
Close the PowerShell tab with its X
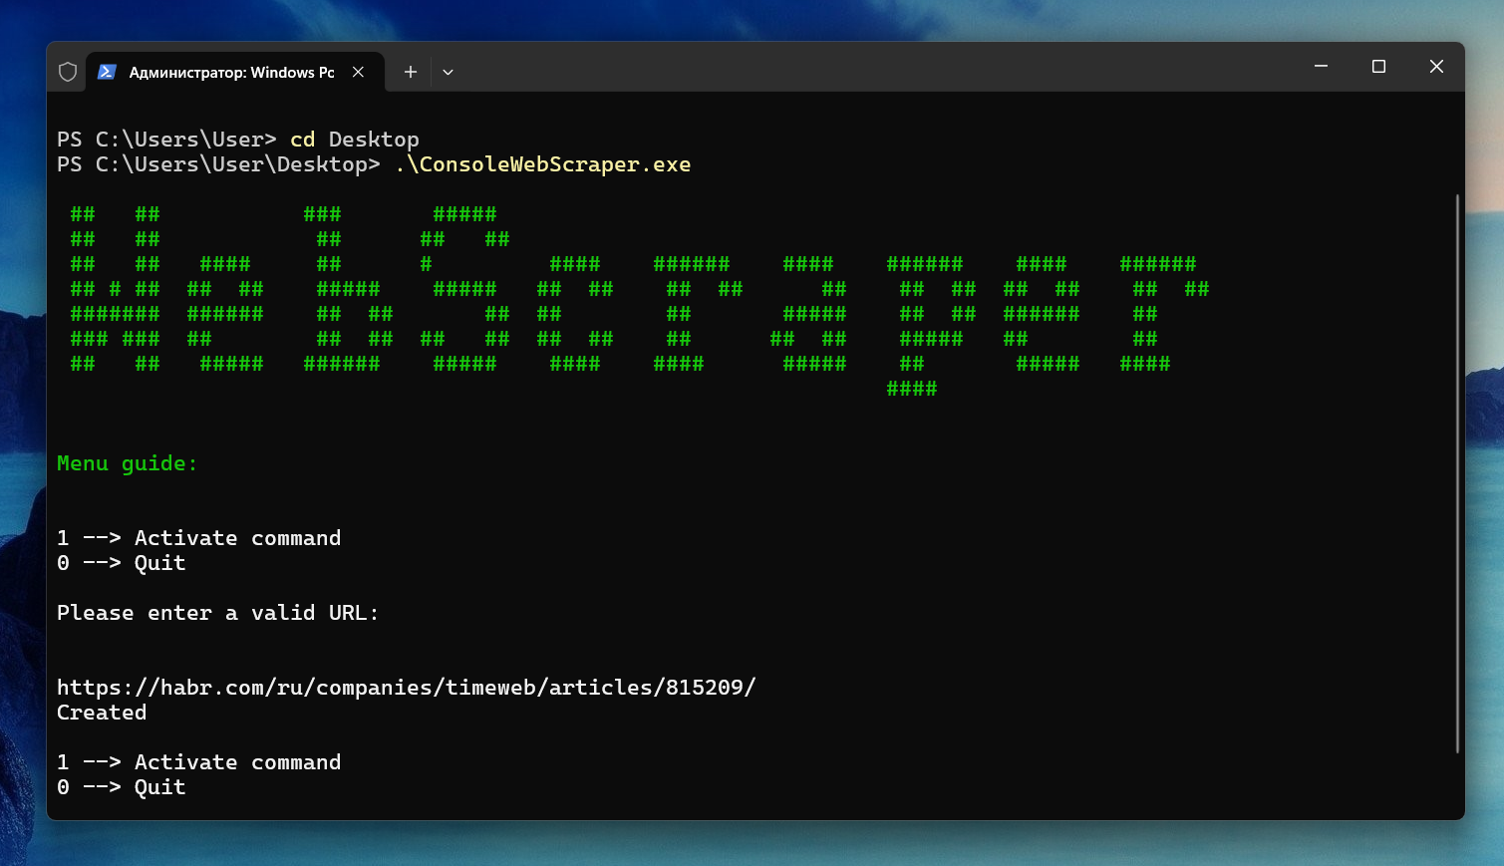coord(358,72)
